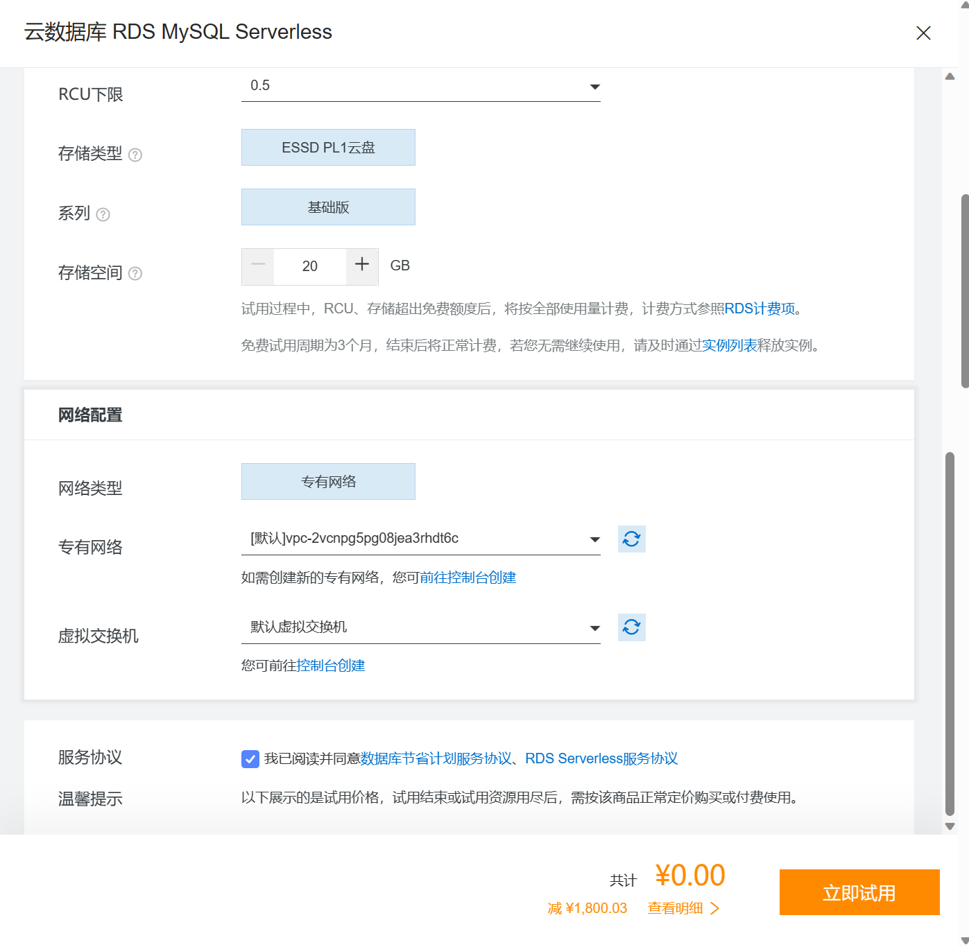The image size is (969, 947).
Task: Select 专有网络 as network type
Action: 328,481
